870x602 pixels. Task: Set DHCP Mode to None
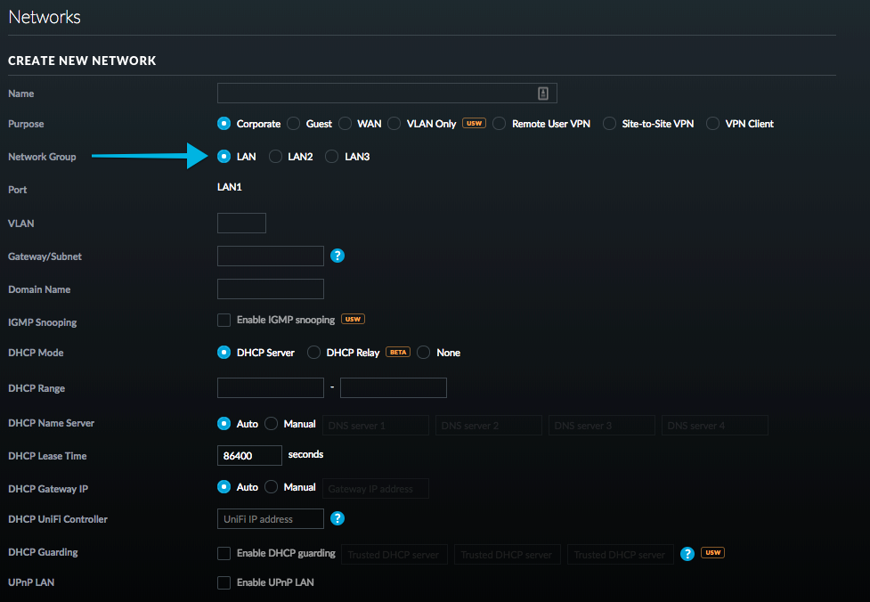point(424,353)
